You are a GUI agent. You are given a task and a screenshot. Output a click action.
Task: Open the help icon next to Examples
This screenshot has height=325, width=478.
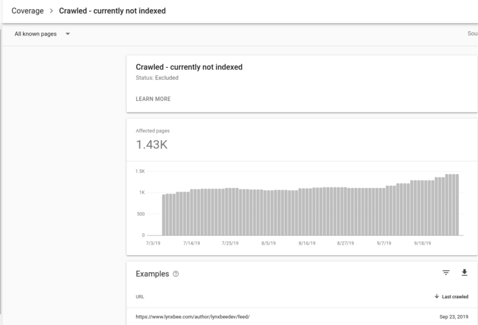pos(176,274)
